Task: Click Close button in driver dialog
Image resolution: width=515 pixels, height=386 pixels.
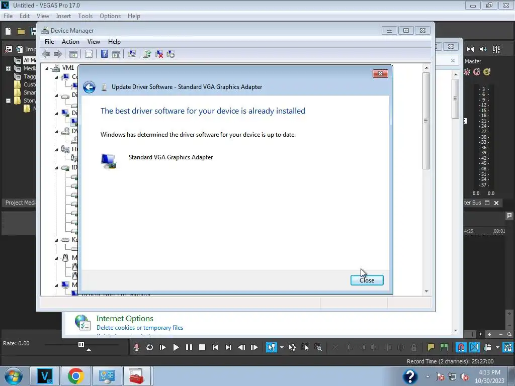Action: (x=367, y=280)
